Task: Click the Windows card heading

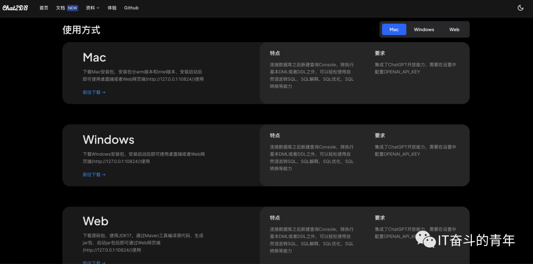Action: pos(109,140)
